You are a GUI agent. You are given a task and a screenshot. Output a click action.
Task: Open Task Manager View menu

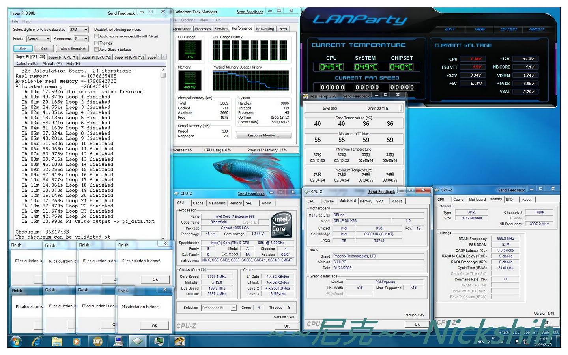(x=204, y=20)
